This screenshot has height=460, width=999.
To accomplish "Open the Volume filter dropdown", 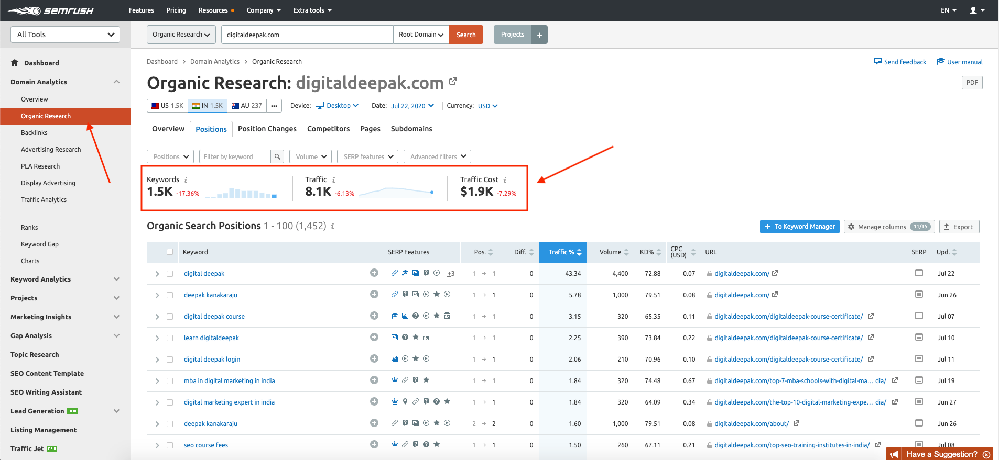I will (x=310, y=156).
